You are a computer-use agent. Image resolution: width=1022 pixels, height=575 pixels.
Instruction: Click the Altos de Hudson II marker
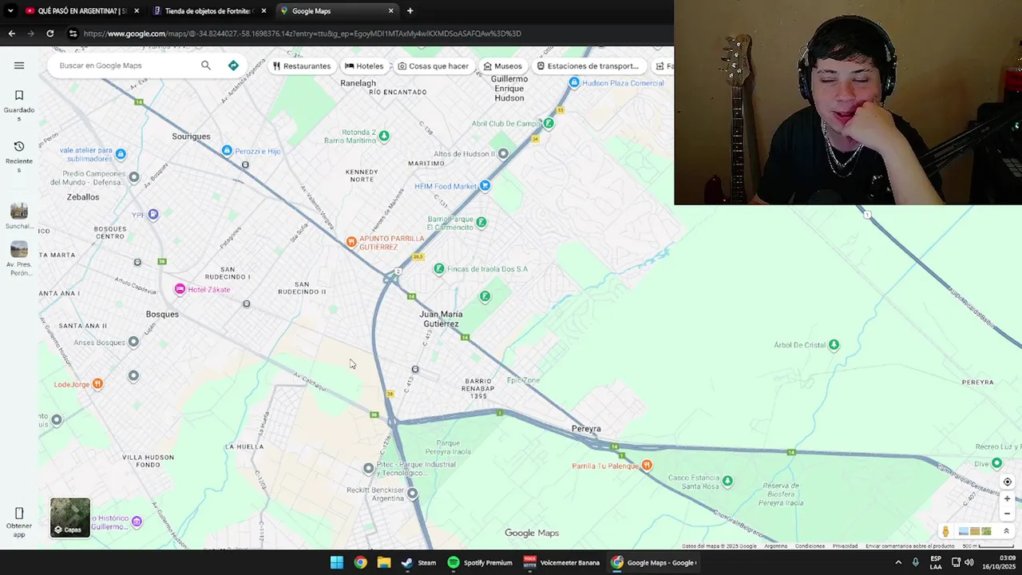[x=502, y=153]
